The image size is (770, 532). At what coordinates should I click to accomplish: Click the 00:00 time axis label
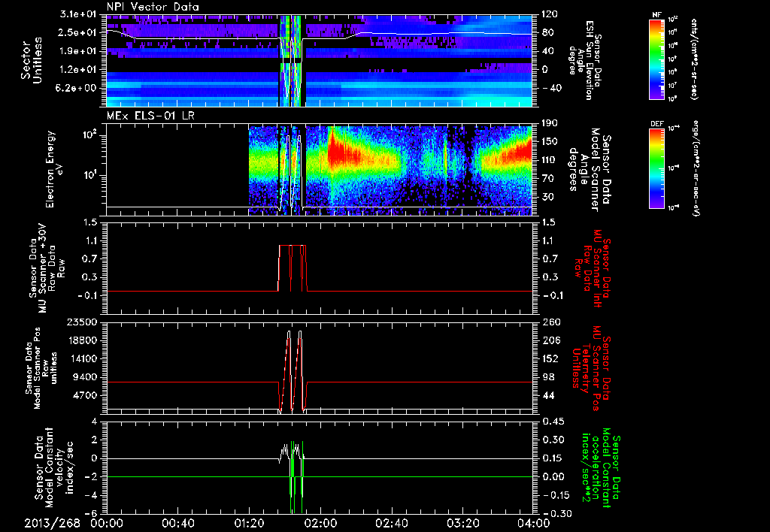pyautogui.click(x=106, y=523)
